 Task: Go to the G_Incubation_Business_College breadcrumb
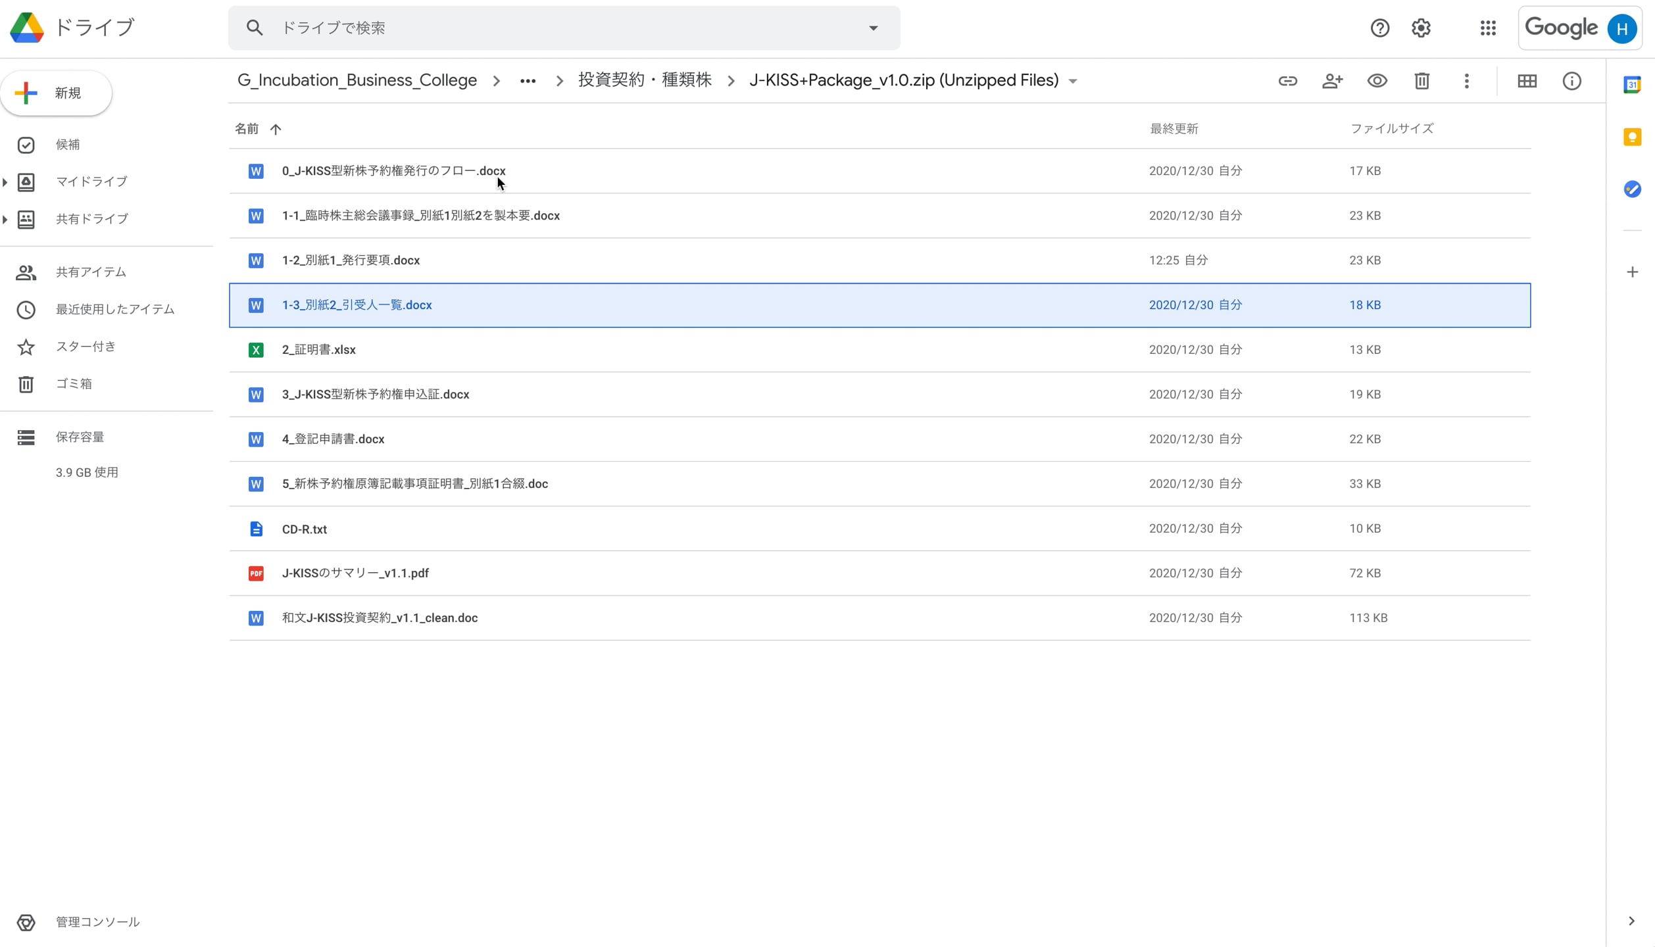pos(357,80)
